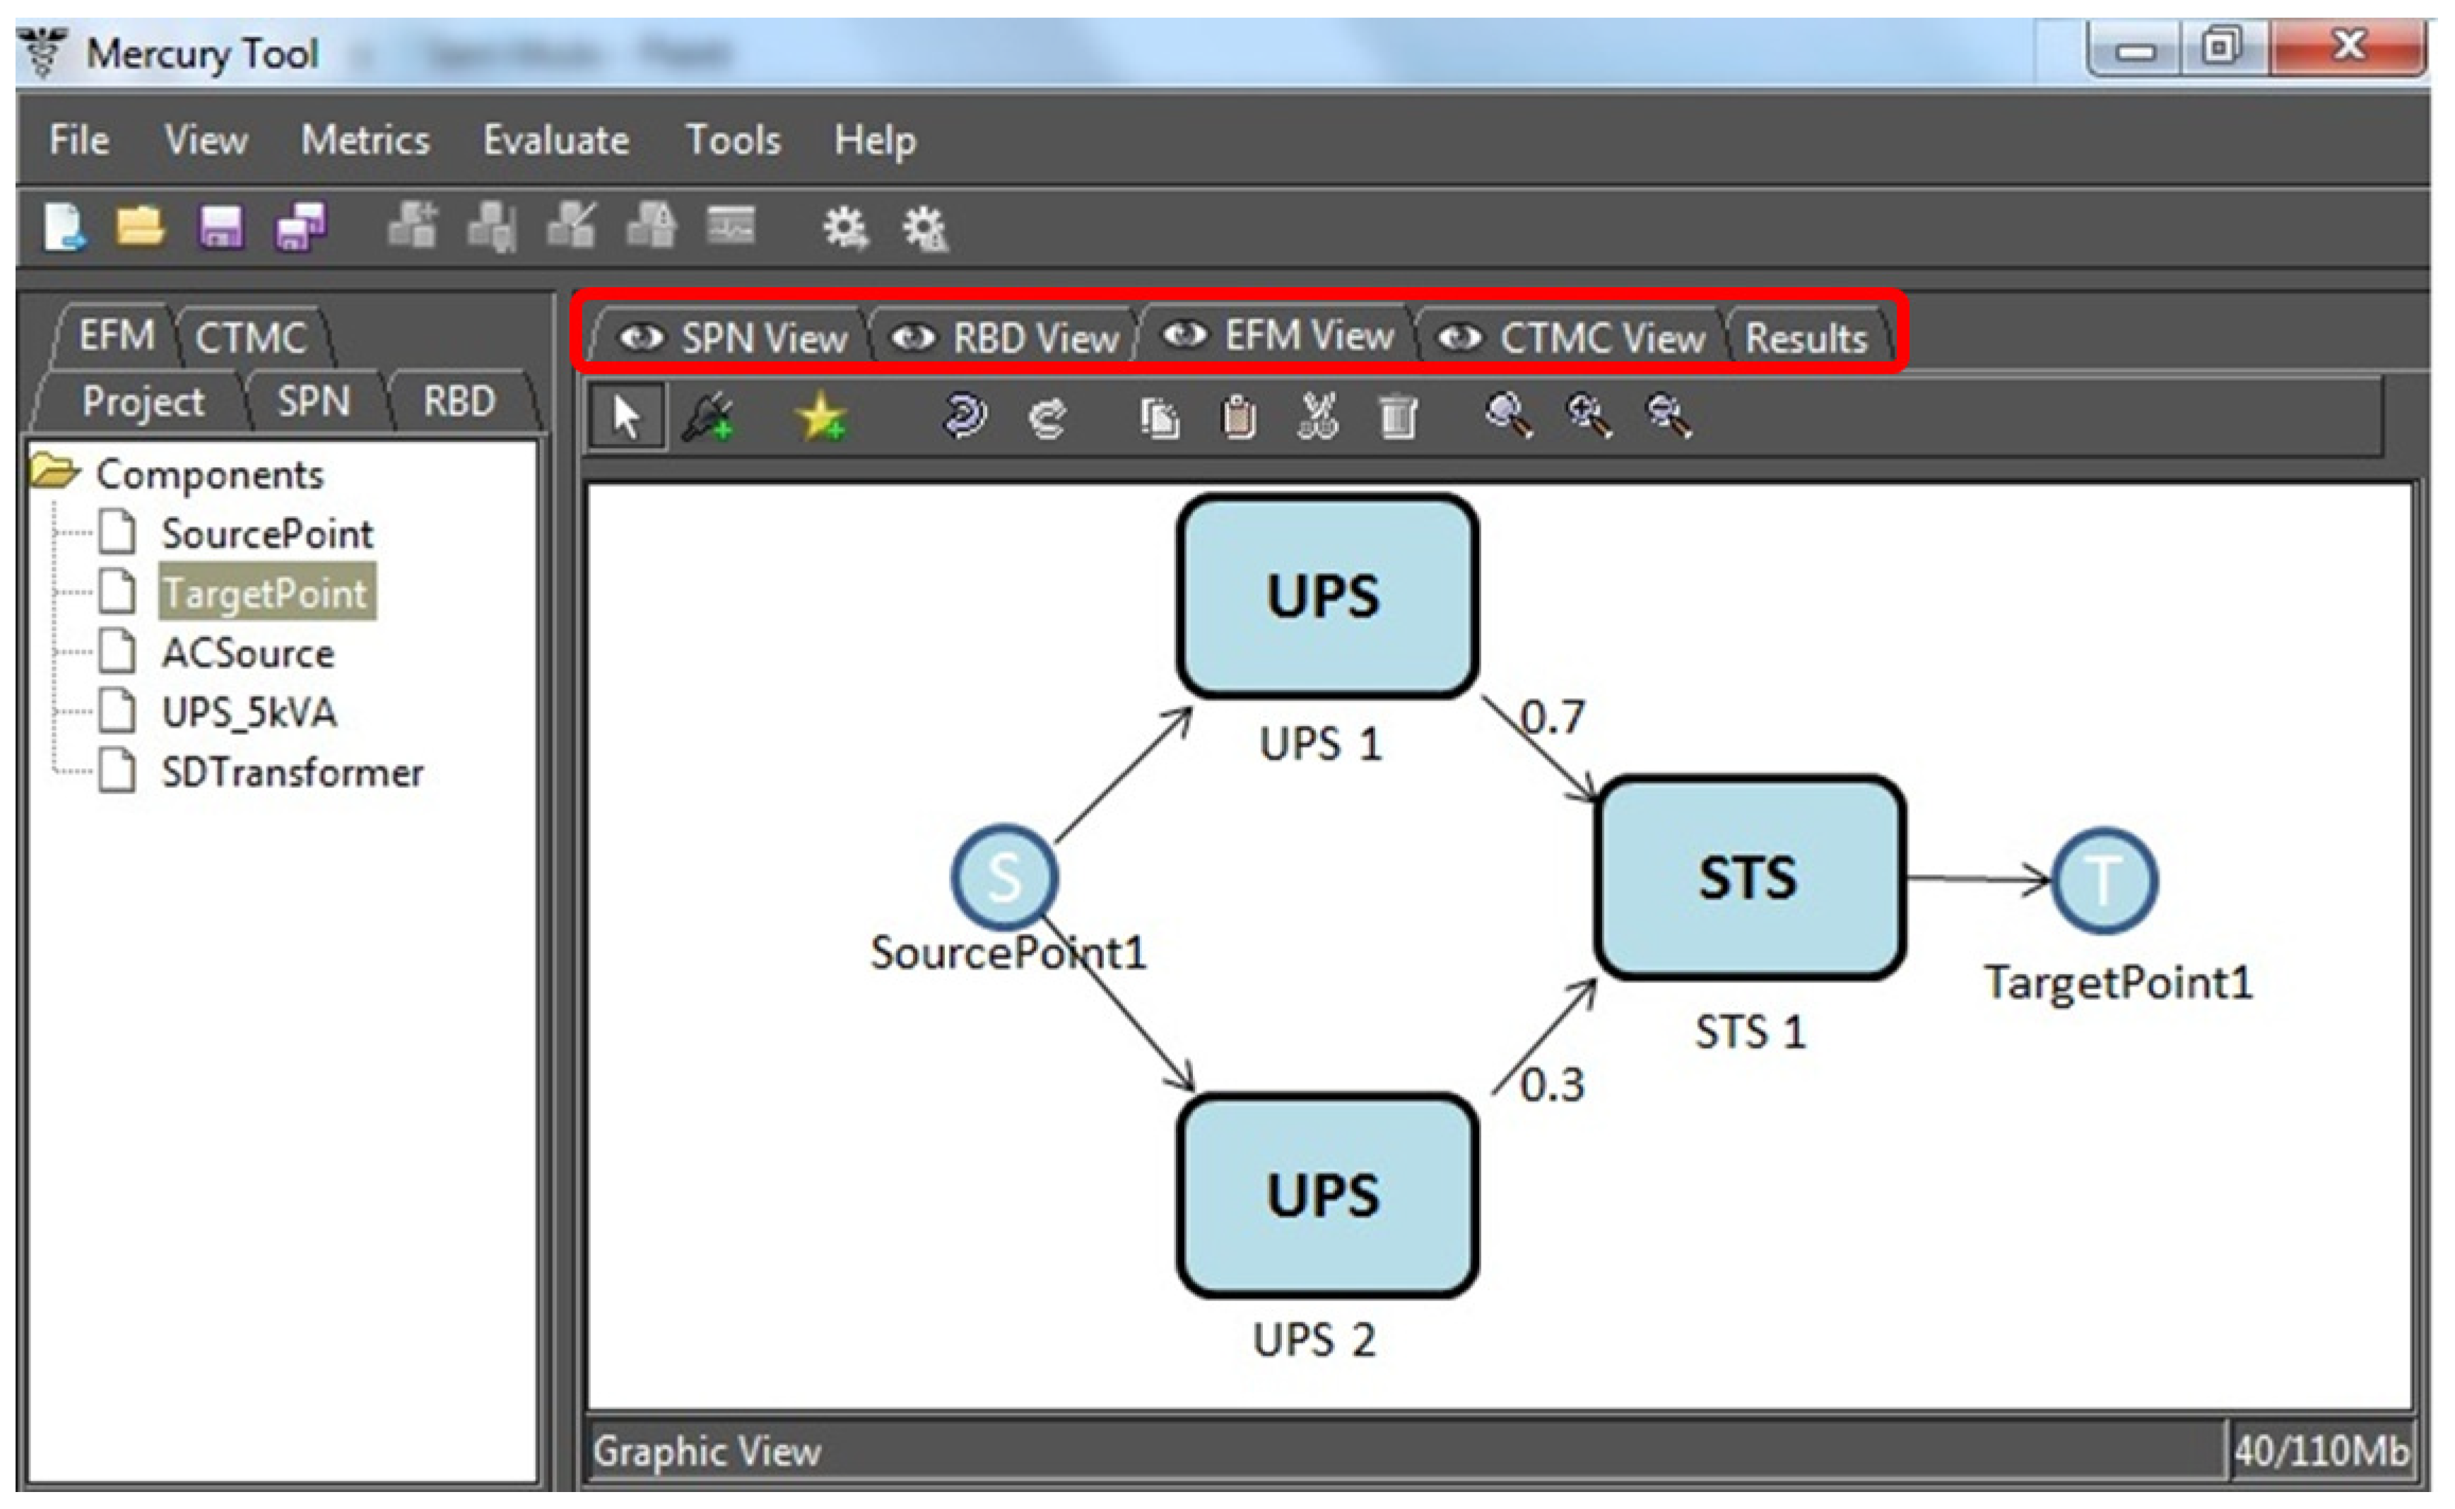
Task: Click the new project file icon
Action: 64,228
